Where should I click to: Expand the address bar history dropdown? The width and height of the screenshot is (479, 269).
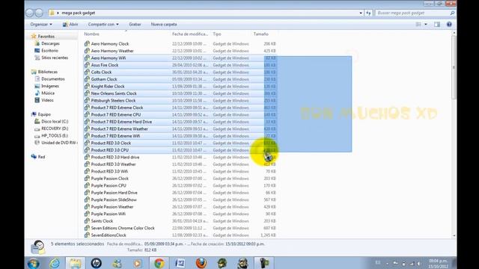click(361, 13)
